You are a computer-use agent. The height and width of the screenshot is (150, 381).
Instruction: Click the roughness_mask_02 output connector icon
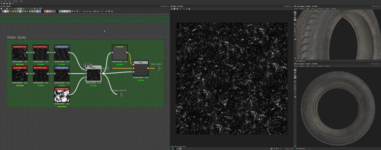click(119, 94)
